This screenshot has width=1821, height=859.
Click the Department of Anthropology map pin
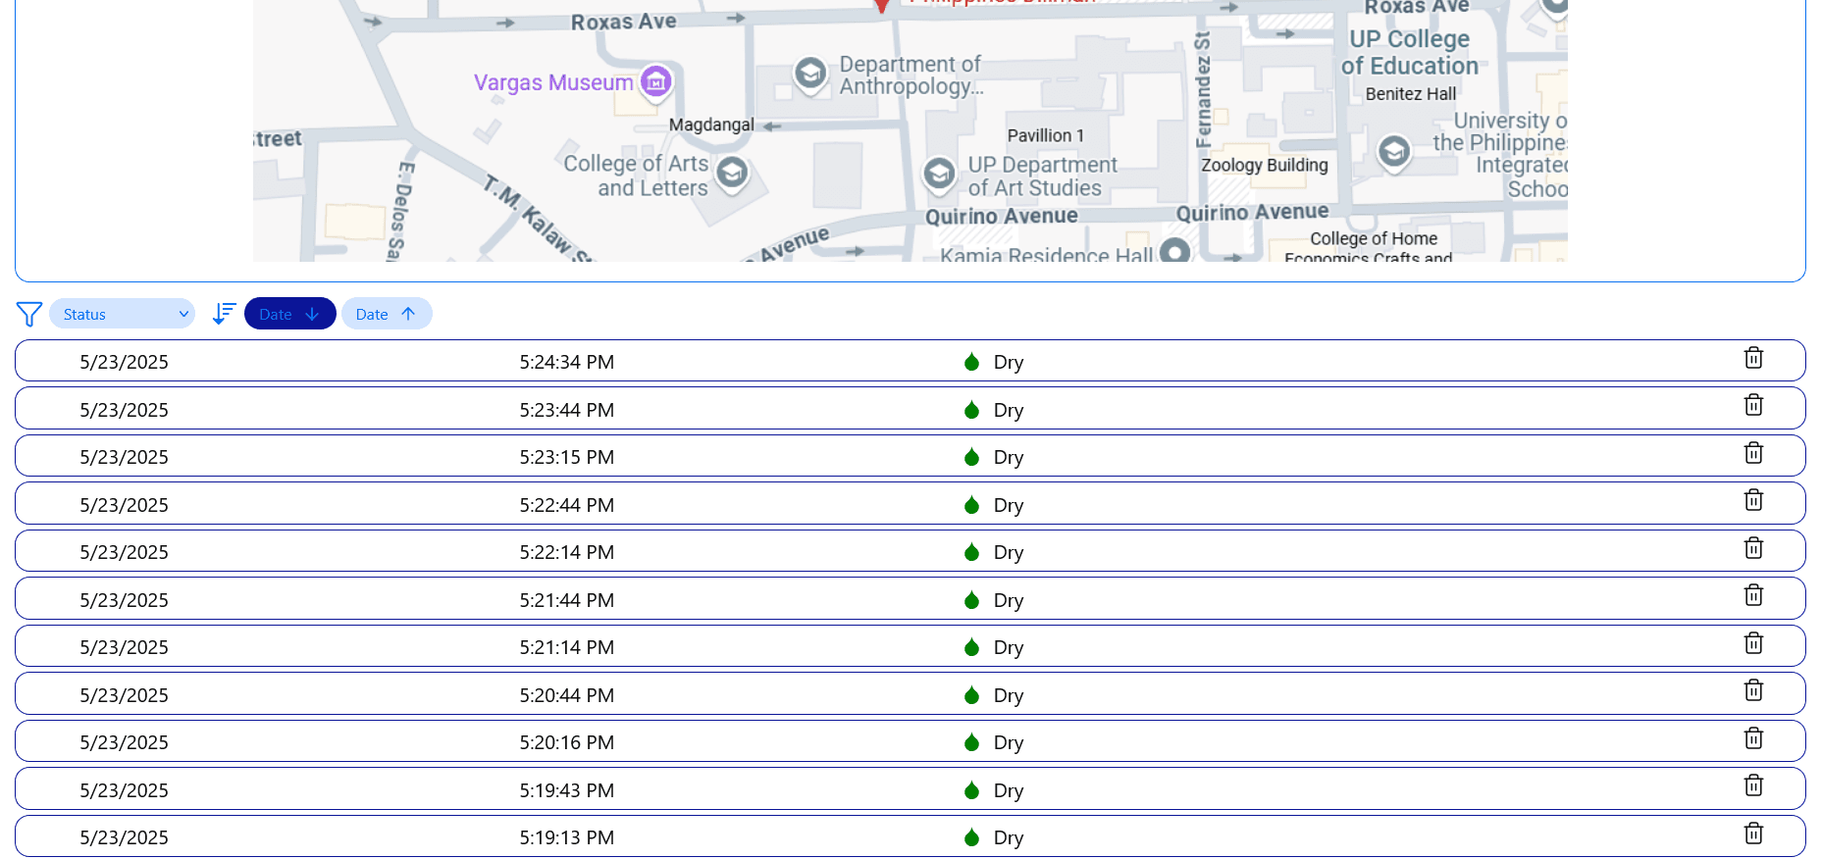coord(810,73)
